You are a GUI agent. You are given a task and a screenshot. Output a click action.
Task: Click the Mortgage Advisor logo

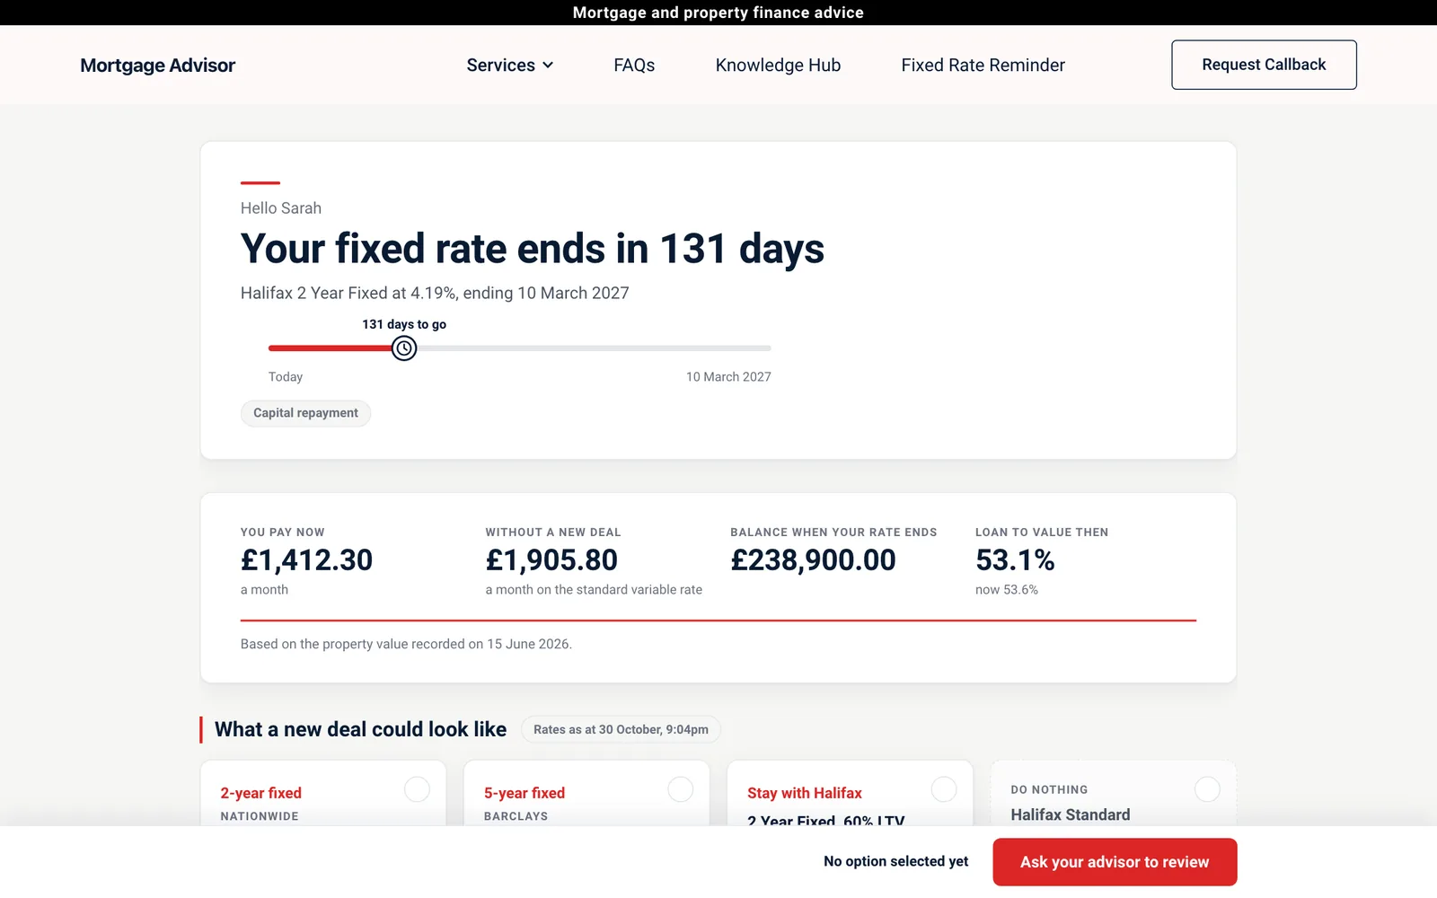[x=157, y=66]
